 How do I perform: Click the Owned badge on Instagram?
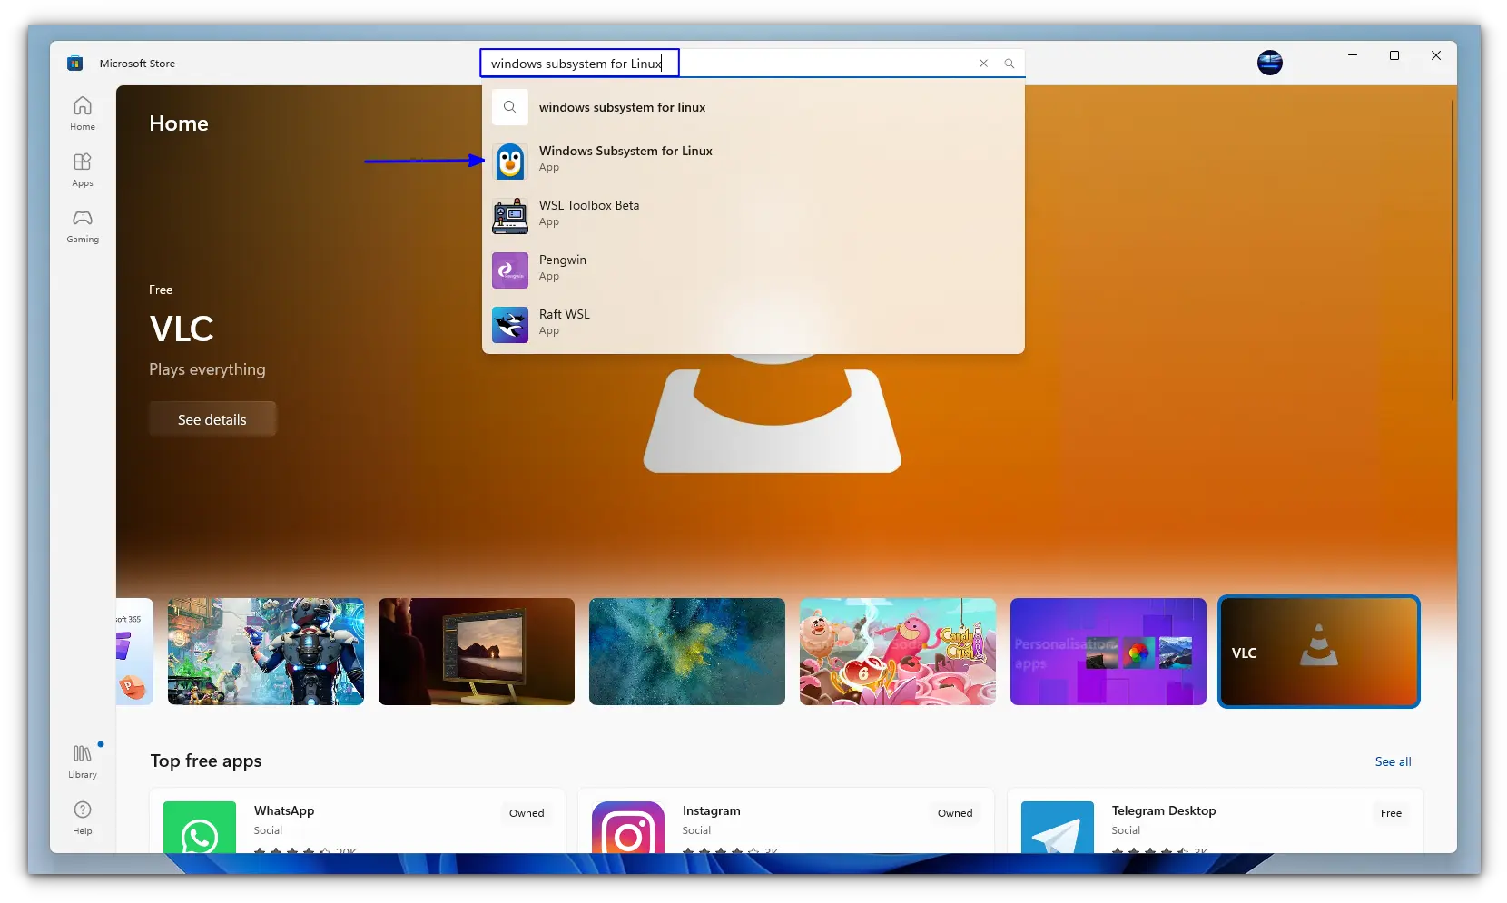tap(955, 813)
